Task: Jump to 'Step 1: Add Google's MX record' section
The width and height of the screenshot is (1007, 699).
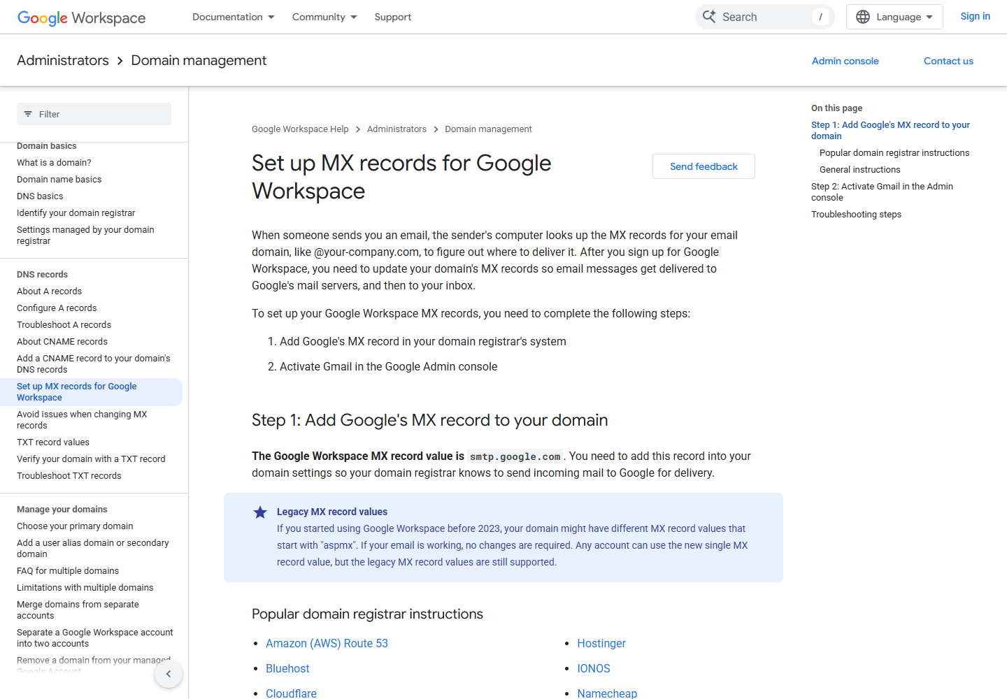Action: tap(890, 131)
